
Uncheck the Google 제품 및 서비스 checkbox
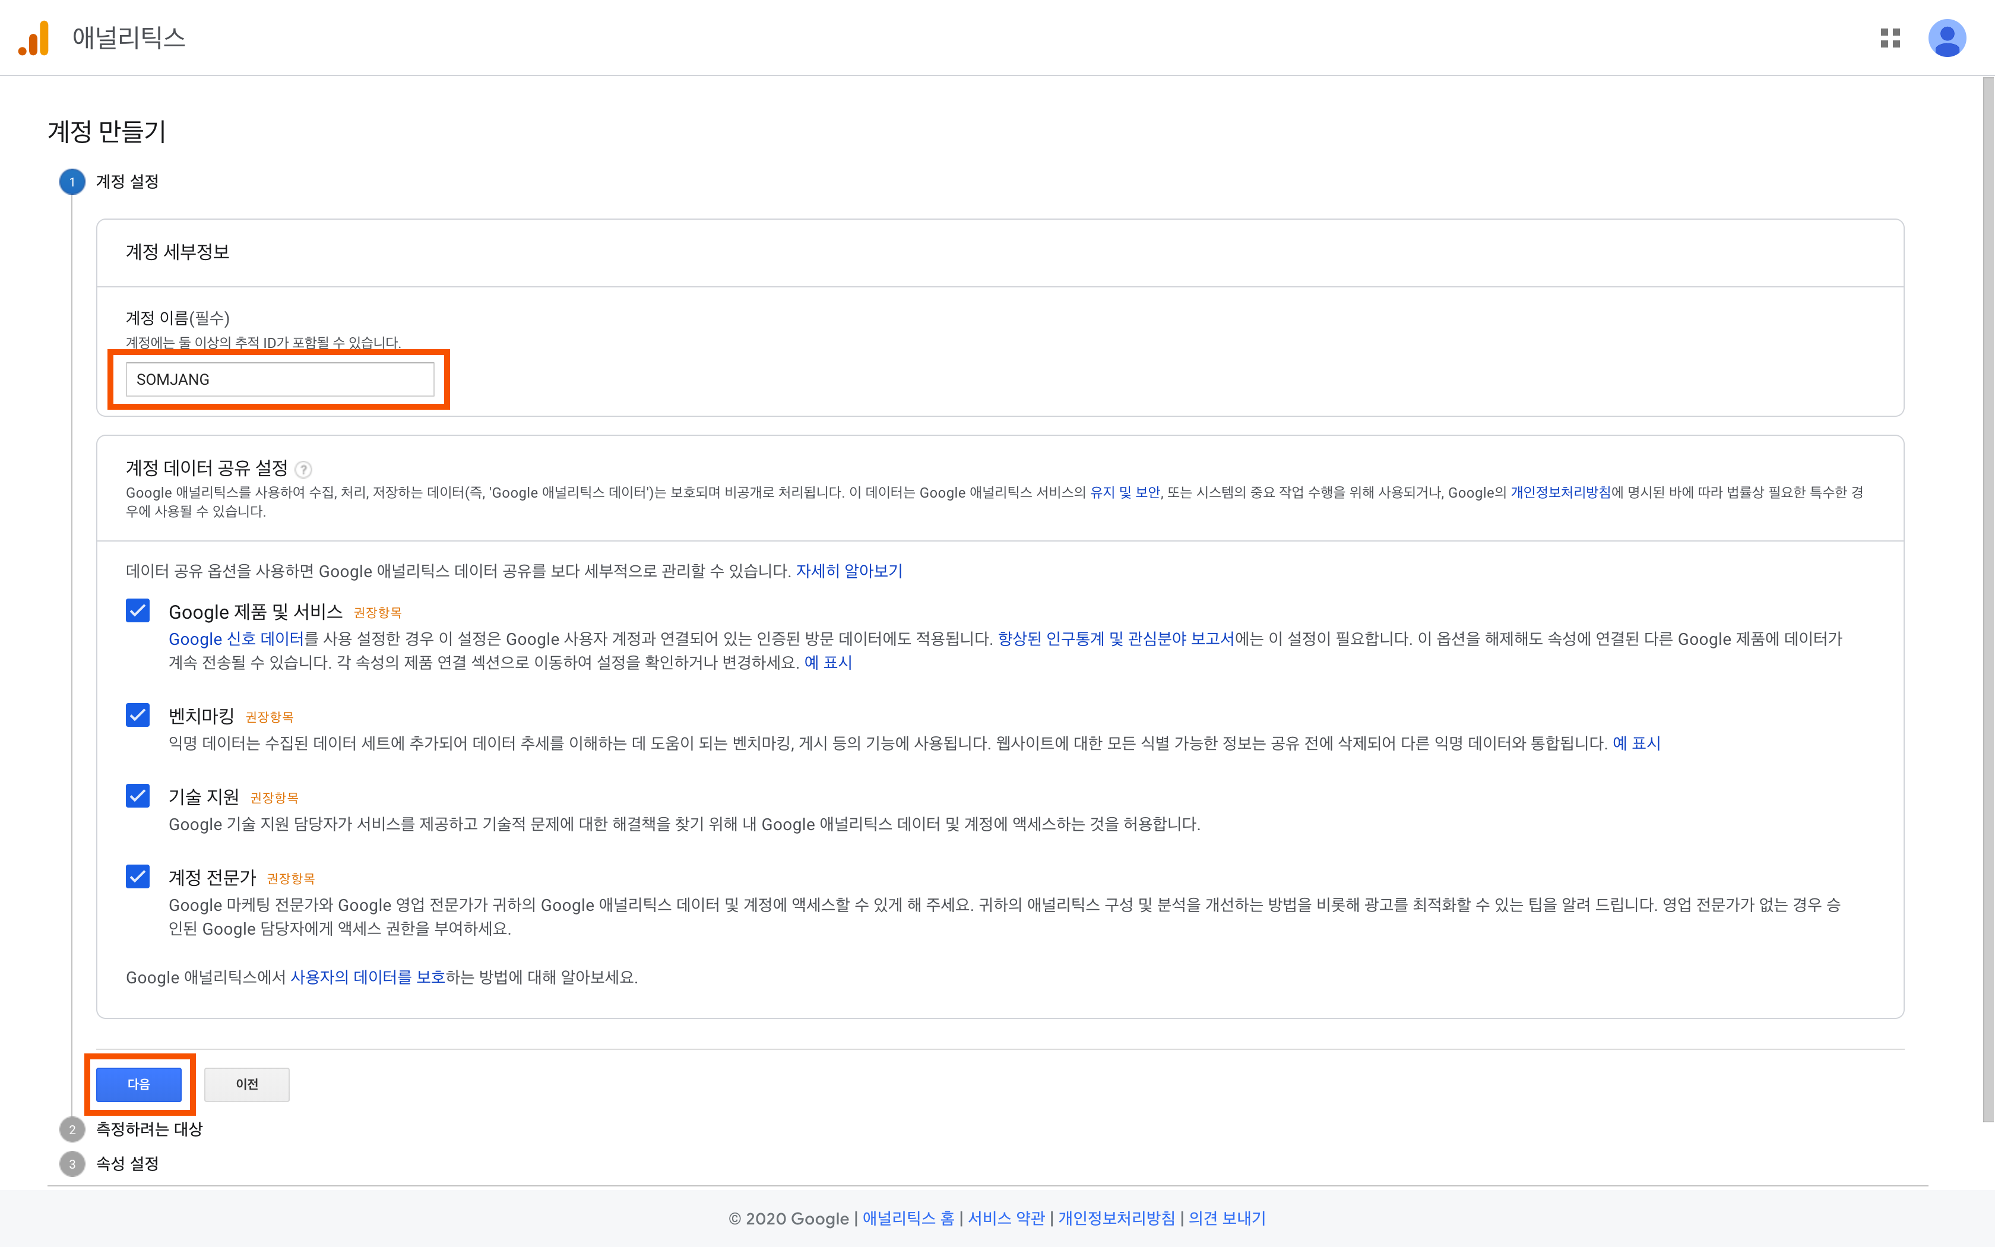coord(138,610)
